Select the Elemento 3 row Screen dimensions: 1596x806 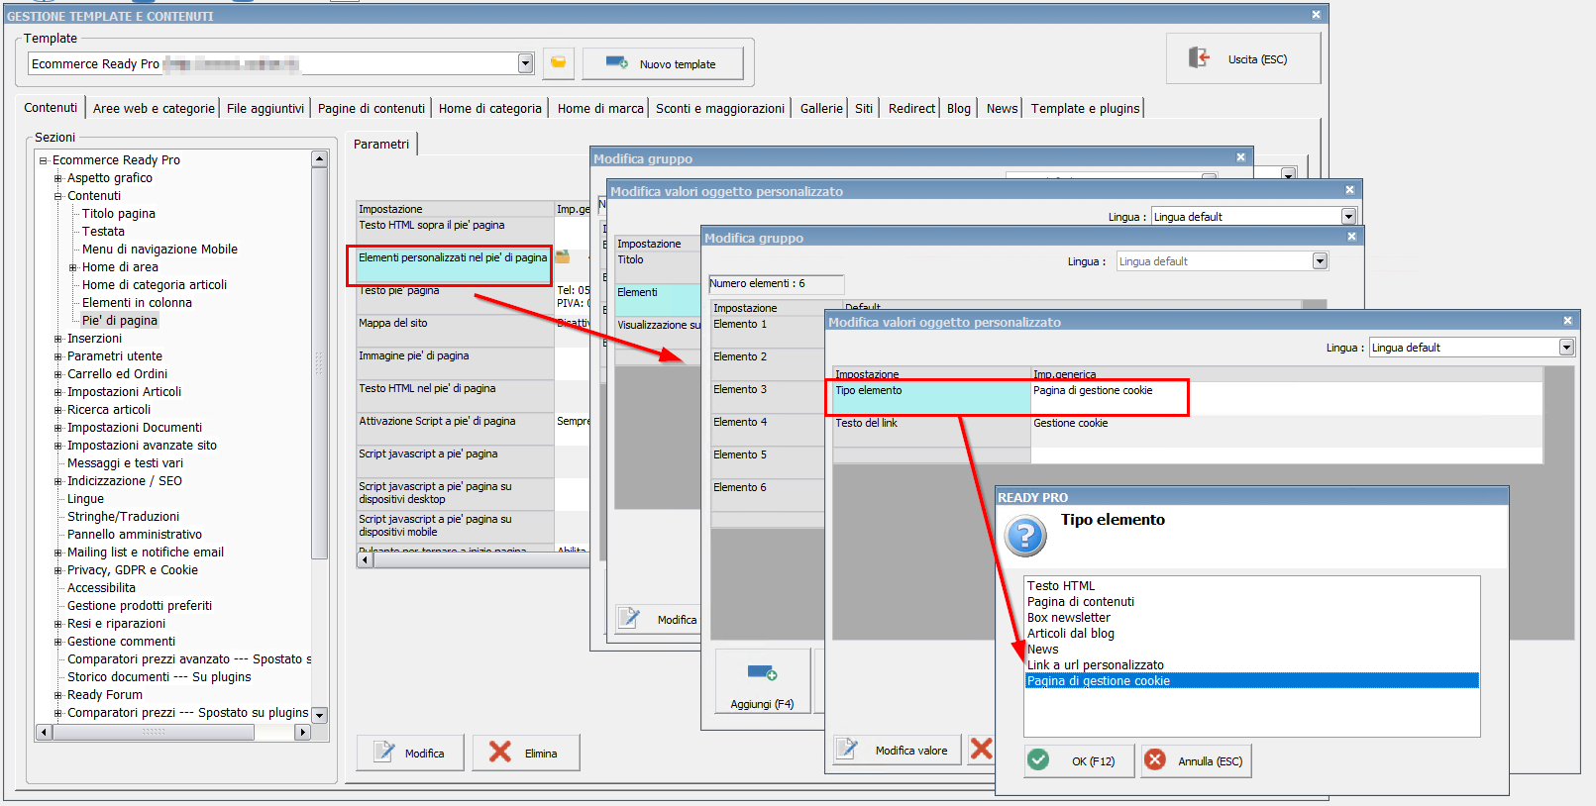tap(768, 397)
